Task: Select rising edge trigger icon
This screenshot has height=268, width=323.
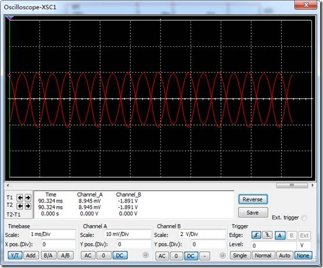Action: point(256,235)
